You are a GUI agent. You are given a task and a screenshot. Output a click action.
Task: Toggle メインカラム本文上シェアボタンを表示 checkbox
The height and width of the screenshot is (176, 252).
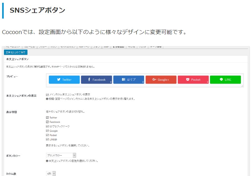(47, 95)
